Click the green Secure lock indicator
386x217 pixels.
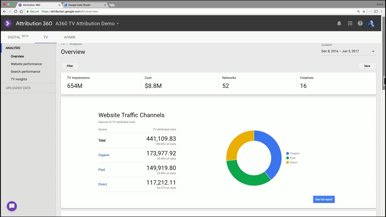click(33, 11)
